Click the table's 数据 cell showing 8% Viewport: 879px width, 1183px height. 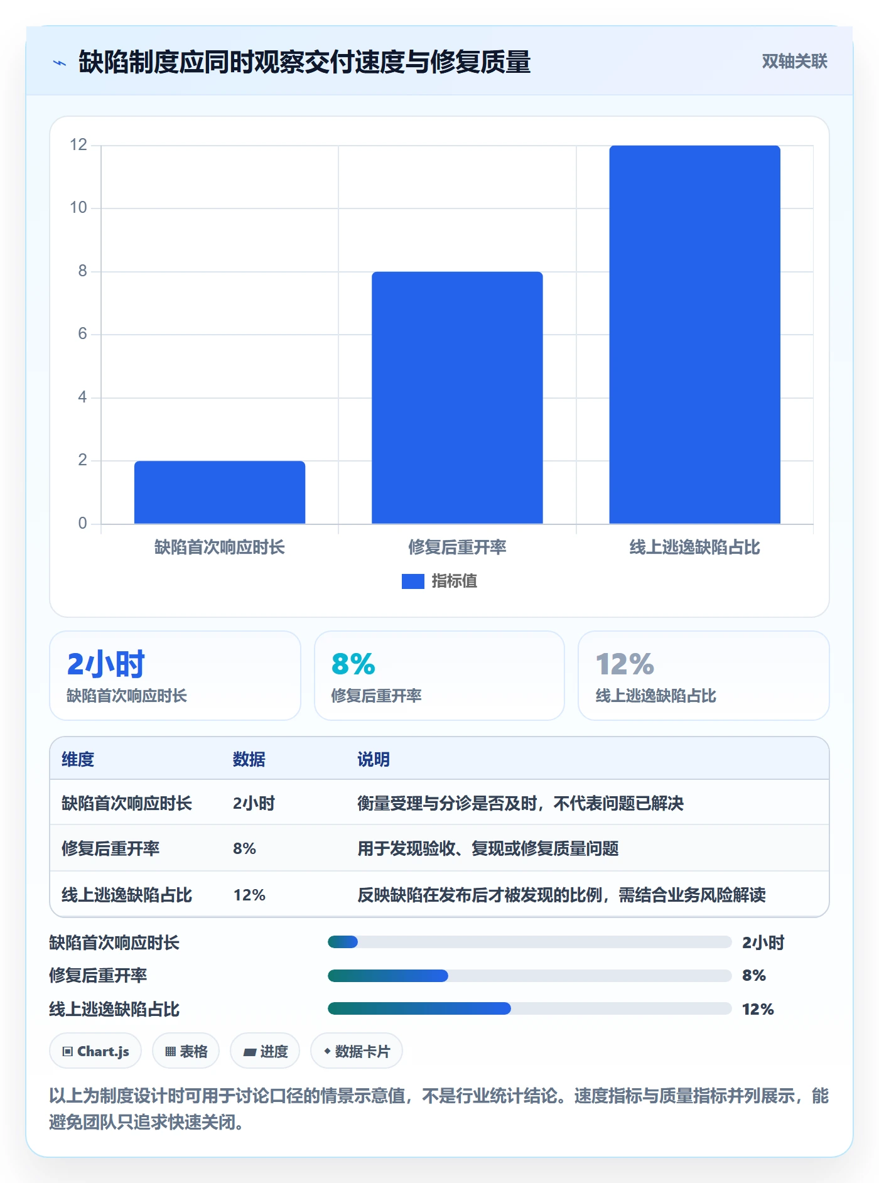click(x=244, y=848)
